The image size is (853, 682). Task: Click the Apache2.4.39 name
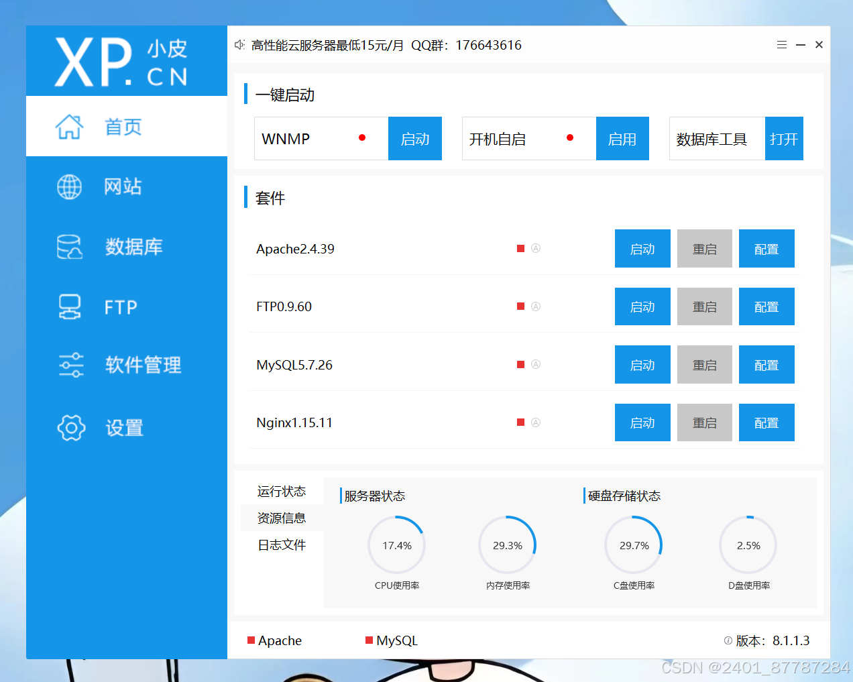click(x=295, y=249)
